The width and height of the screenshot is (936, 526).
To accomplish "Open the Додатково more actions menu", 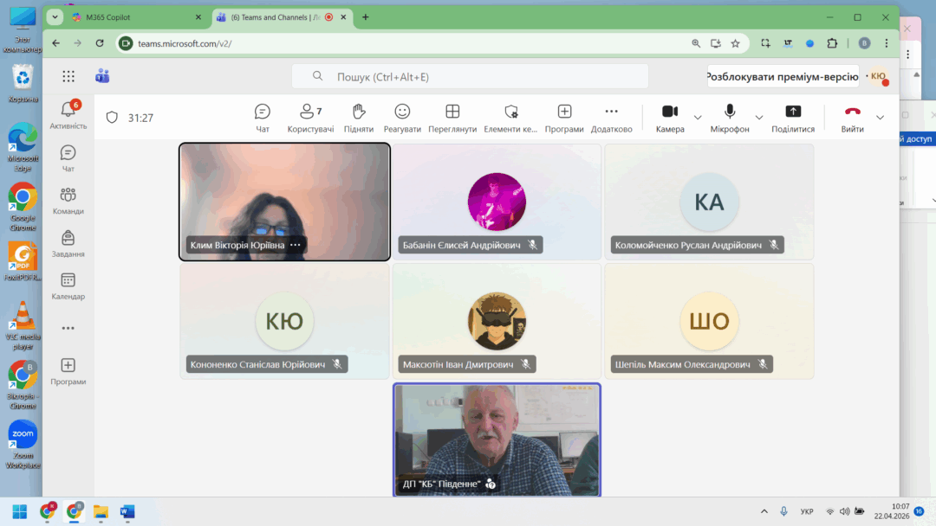I will coord(611,117).
